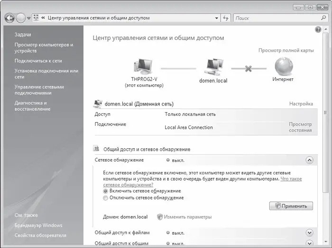Open Брандмауэр Windows link
This screenshot has width=332, height=248.
click(x=38, y=225)
